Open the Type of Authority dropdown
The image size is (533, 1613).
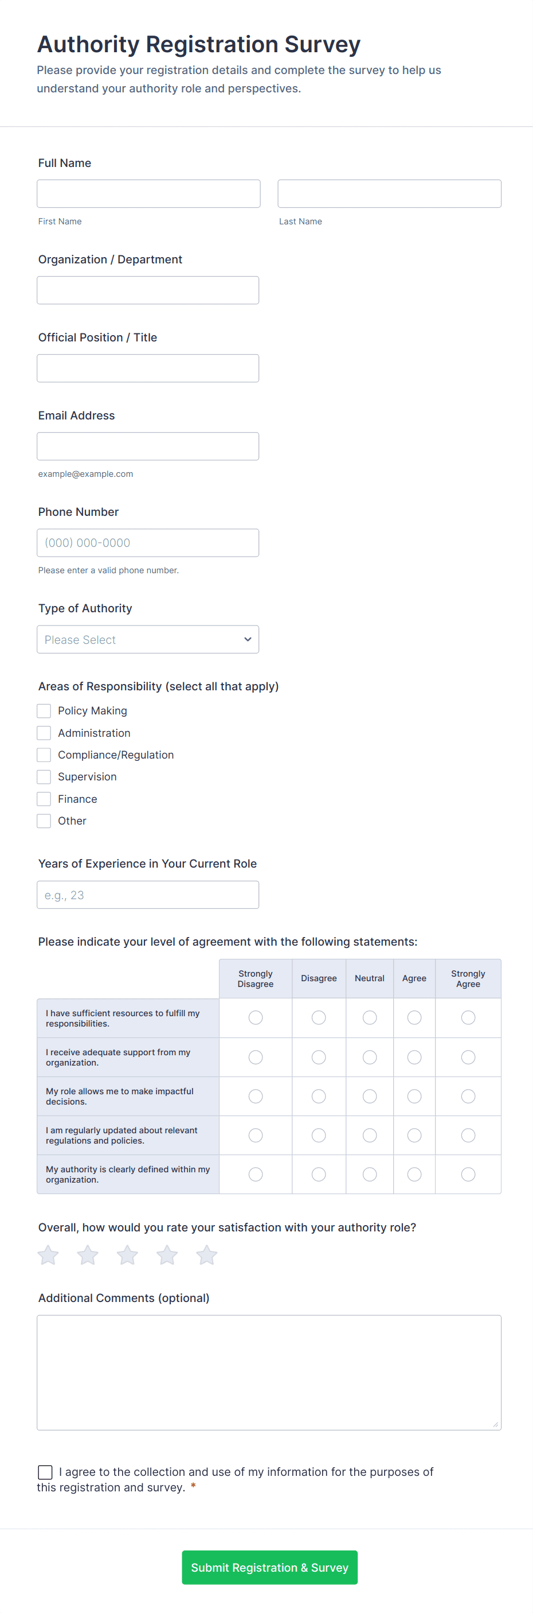coord(148,639)
